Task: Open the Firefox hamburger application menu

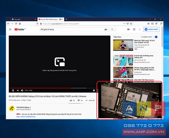Action: 161,23
